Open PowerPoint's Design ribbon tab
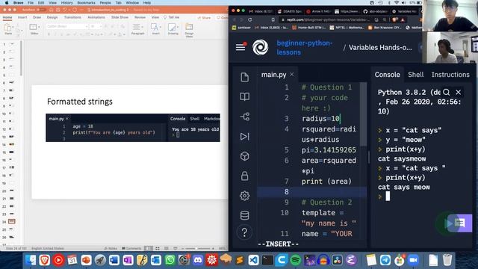Viewport: 478px width, 269px height. (52, 17)
